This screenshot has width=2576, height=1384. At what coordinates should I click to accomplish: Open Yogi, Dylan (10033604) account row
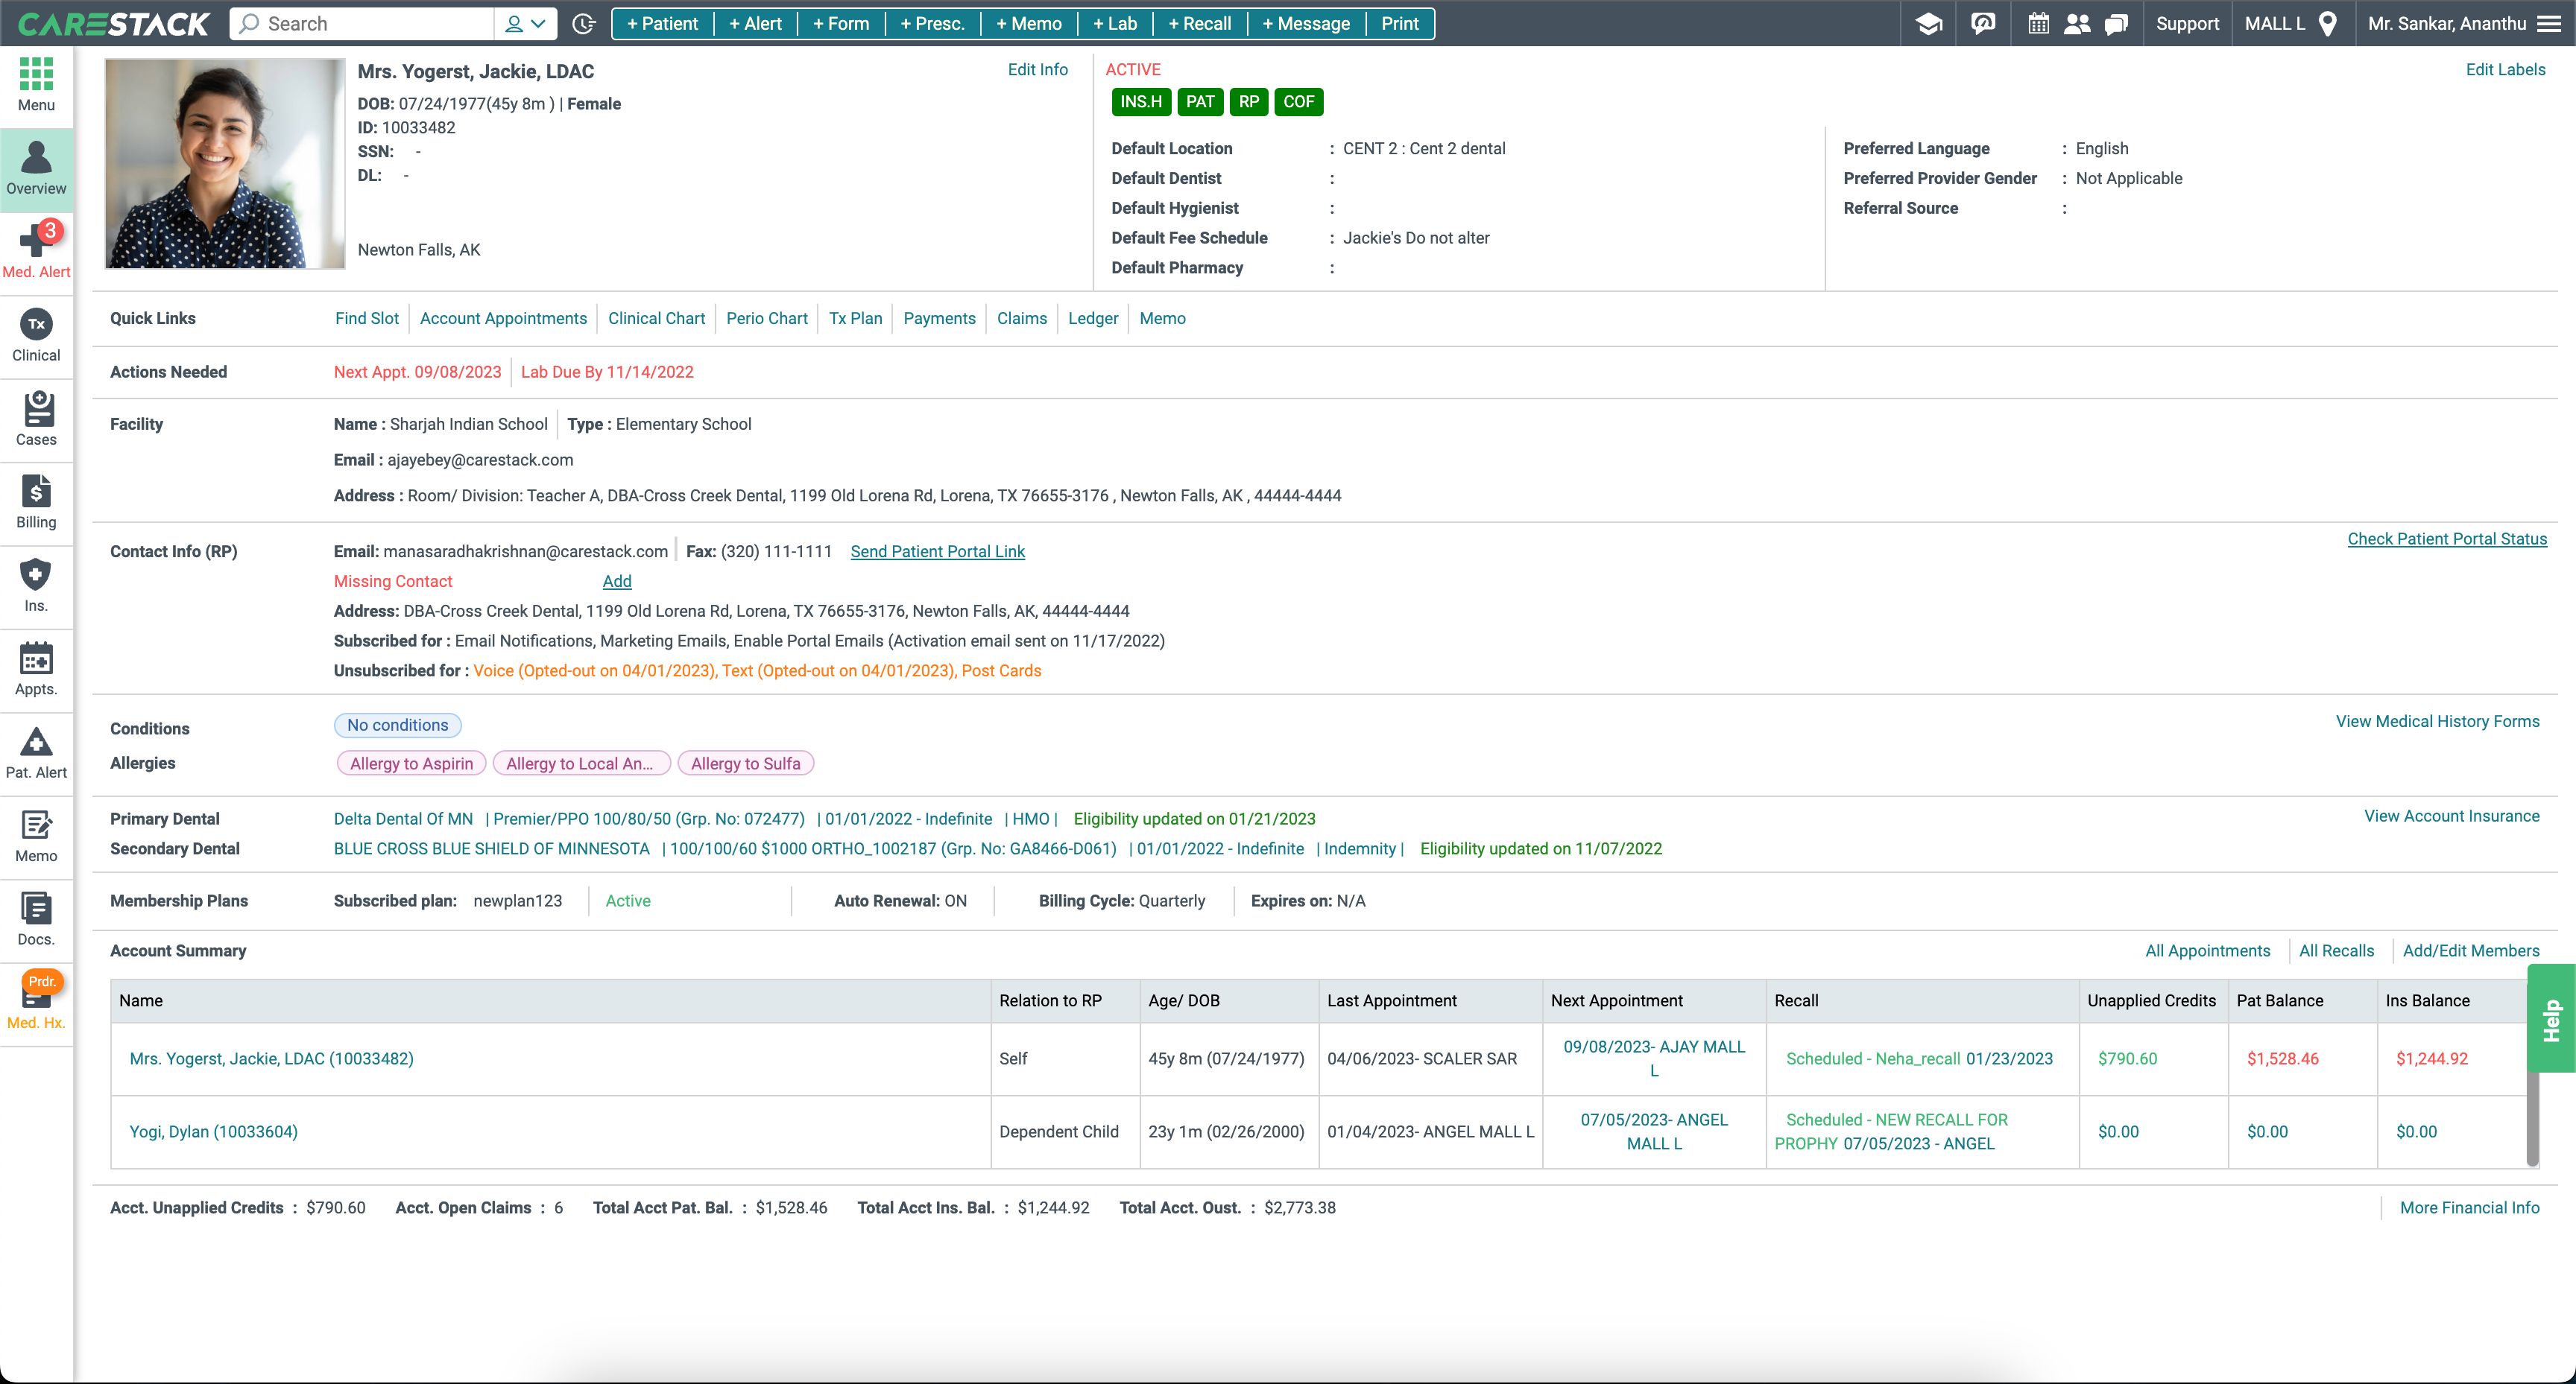tap(213, 1131)
